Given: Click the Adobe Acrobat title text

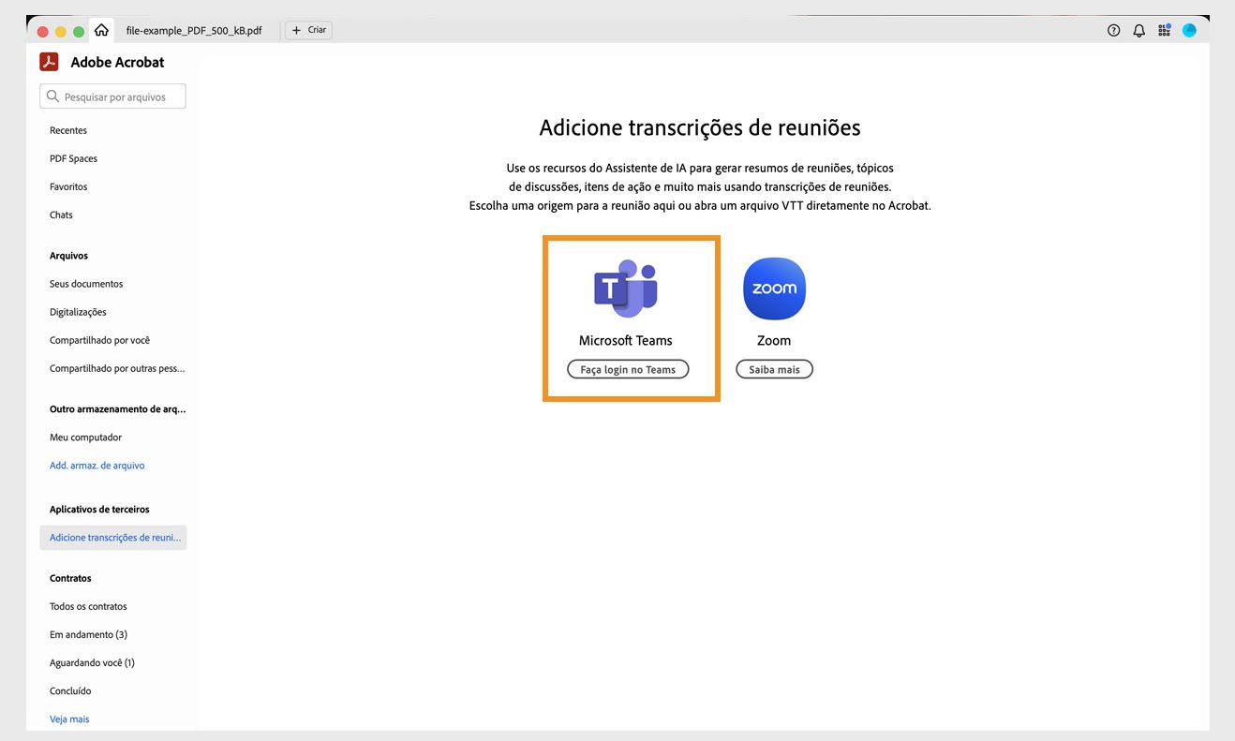Looking at the screenshot, I should pyautogui.click(x=117, y=62).
